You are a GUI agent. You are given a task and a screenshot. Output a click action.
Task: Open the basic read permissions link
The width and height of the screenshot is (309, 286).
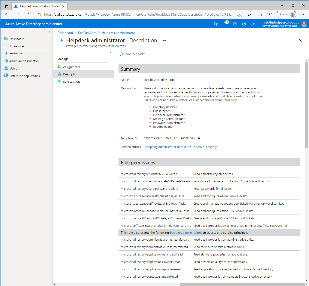click(x=186, y=233)
